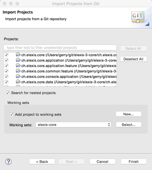Open working set chooser with Select...

pos(129,125)
